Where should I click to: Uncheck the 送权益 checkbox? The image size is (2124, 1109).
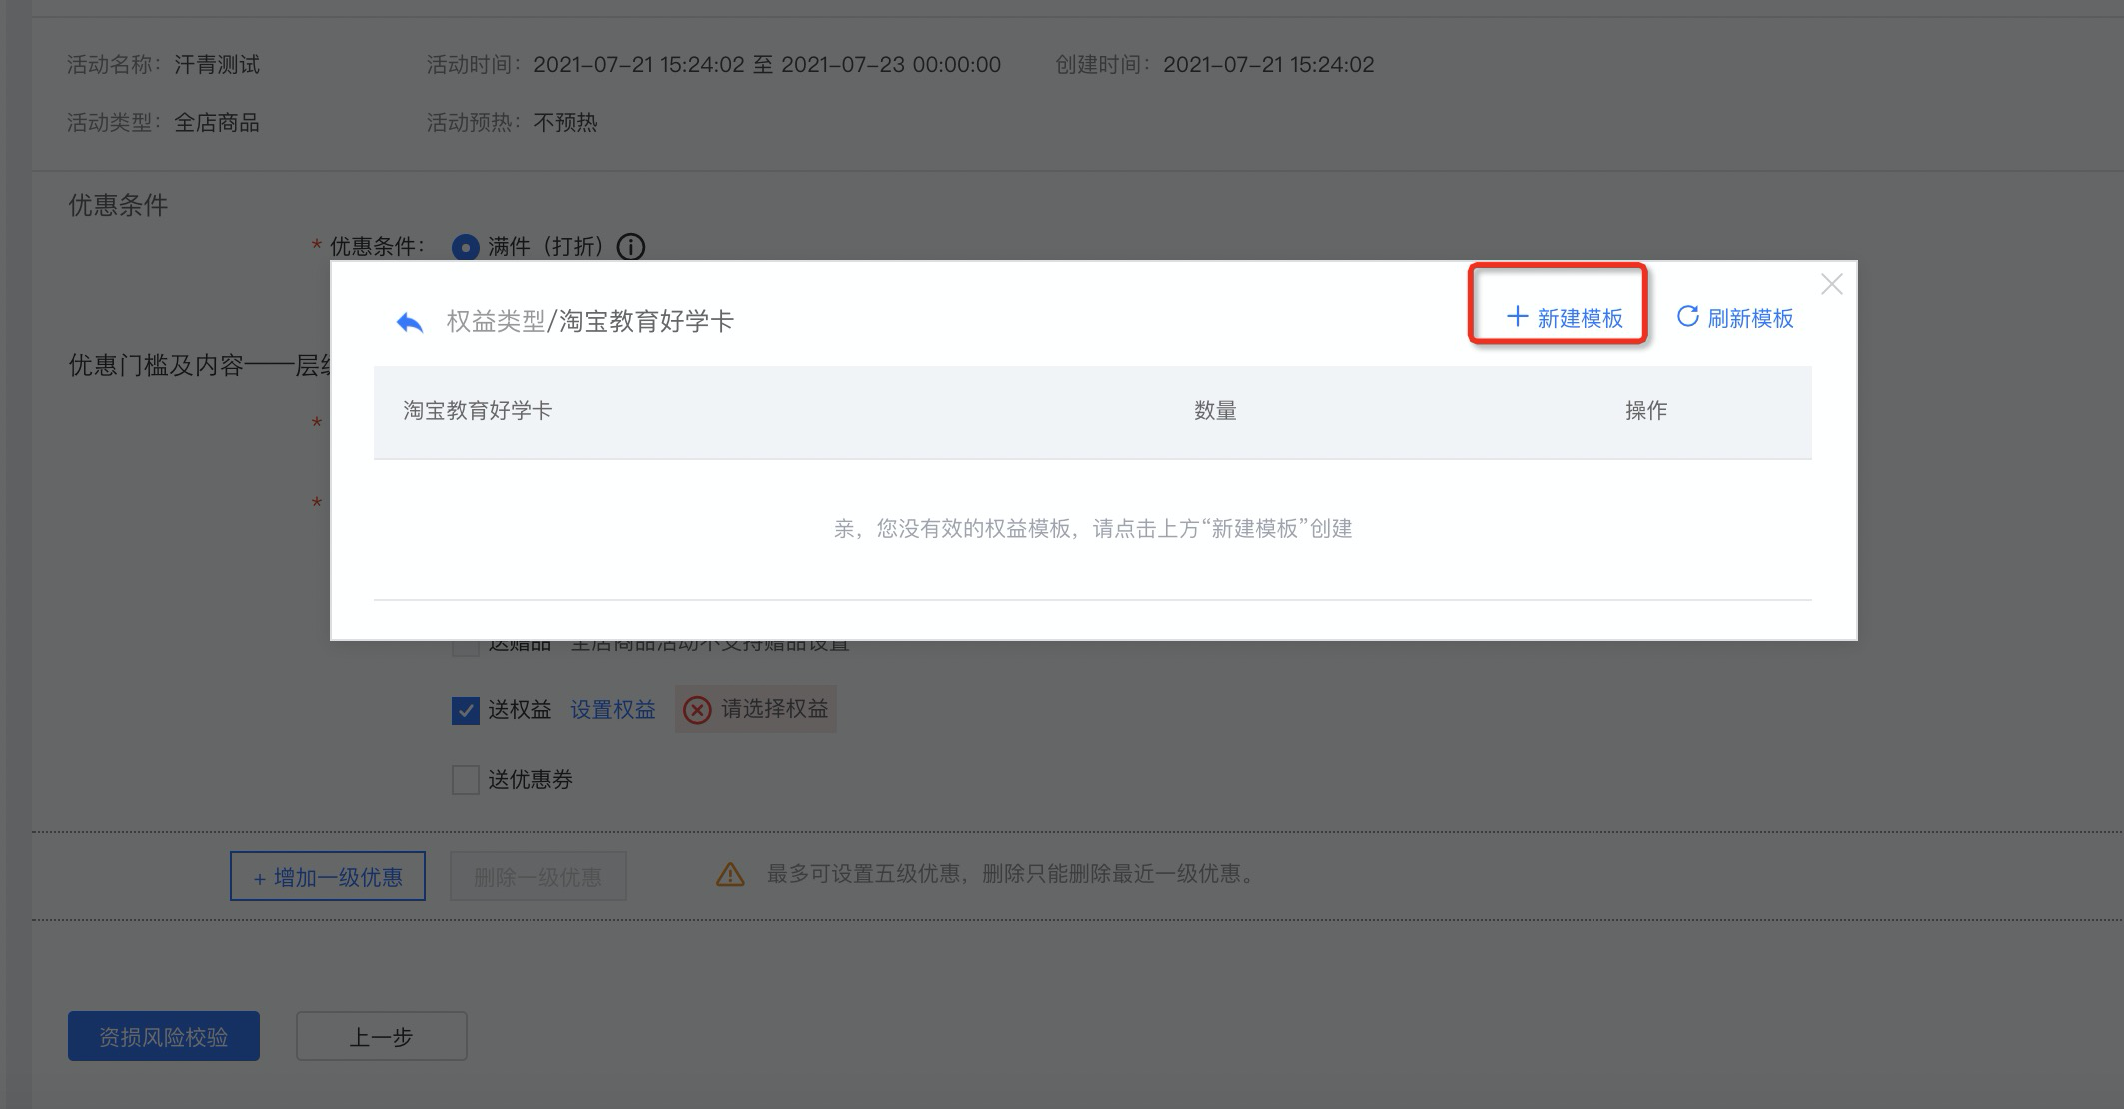pyautogui.click(x=466, y=710)
